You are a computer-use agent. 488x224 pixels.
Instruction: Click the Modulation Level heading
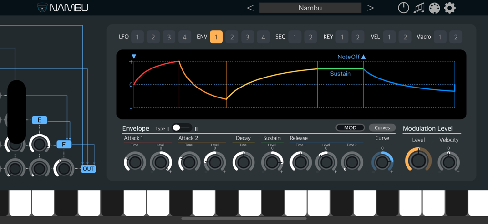(x=427, y=128)
